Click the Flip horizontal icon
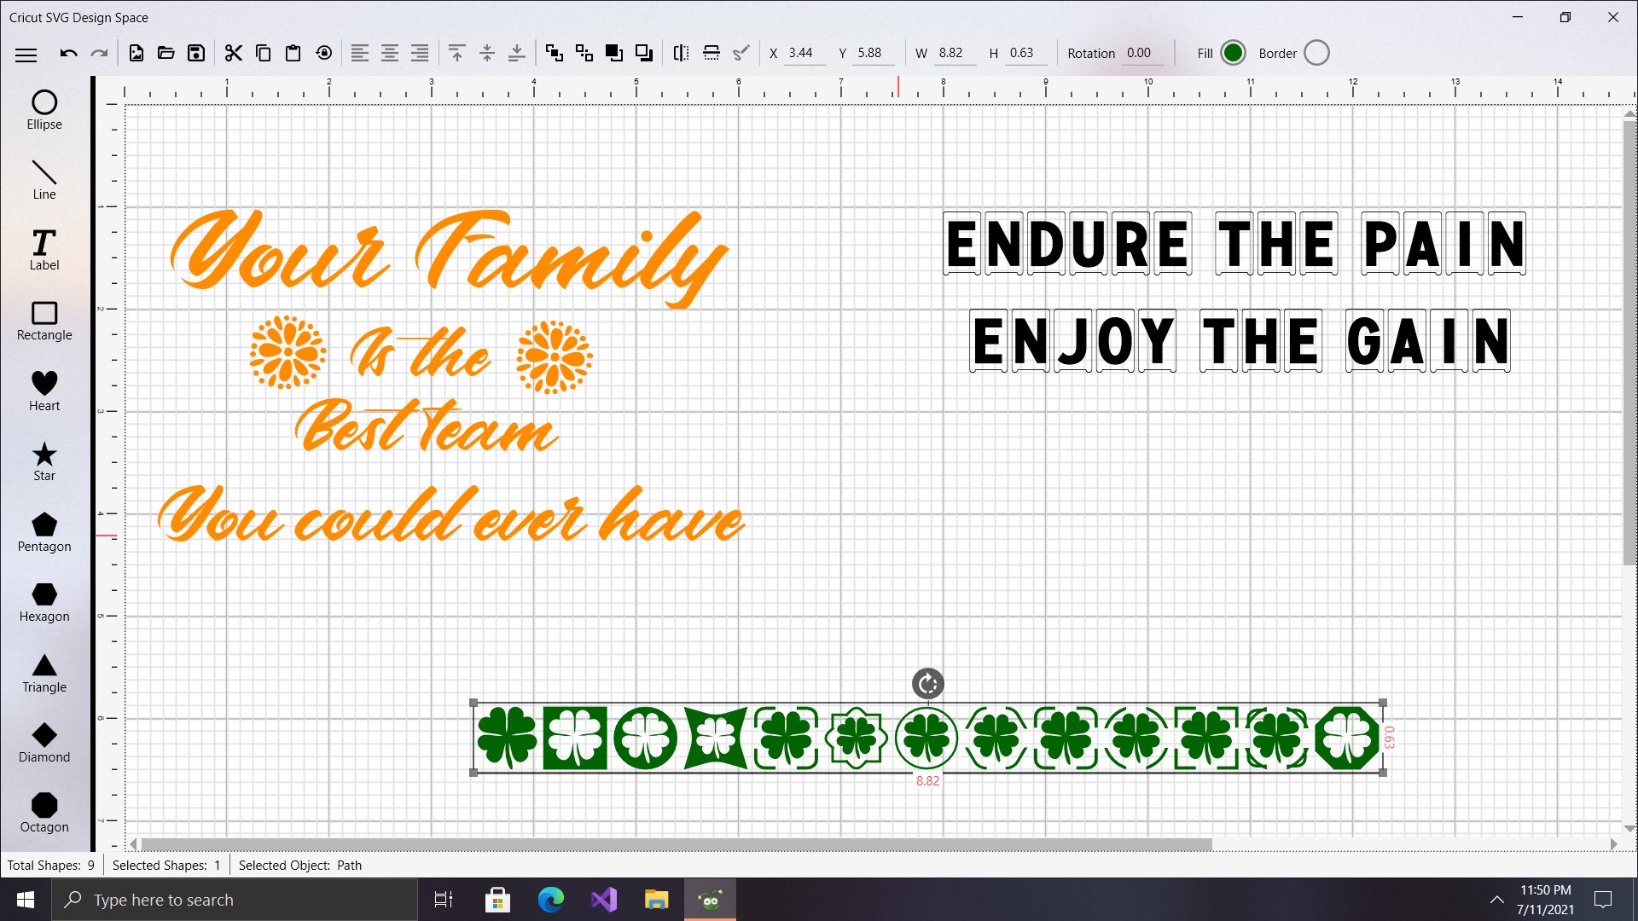The height and width of the screenshot is (921, 1638). [x=681, y=53]
